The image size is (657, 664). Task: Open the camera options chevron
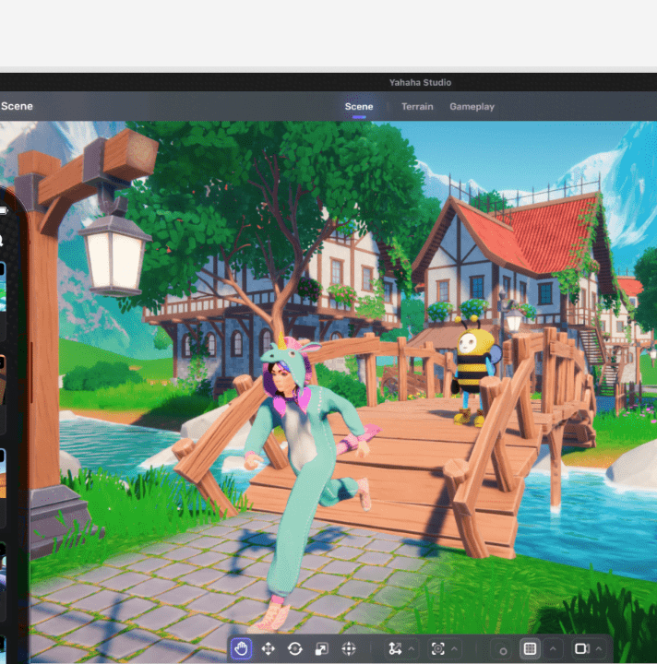point(599,648)
